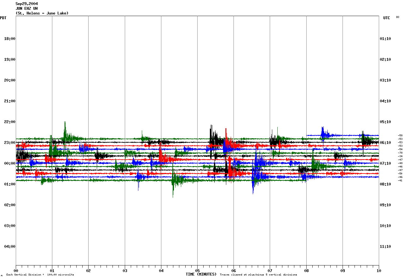Select minute tick label 08
The height and width of the screenshot is (279, 404).
tap(306, 270)
